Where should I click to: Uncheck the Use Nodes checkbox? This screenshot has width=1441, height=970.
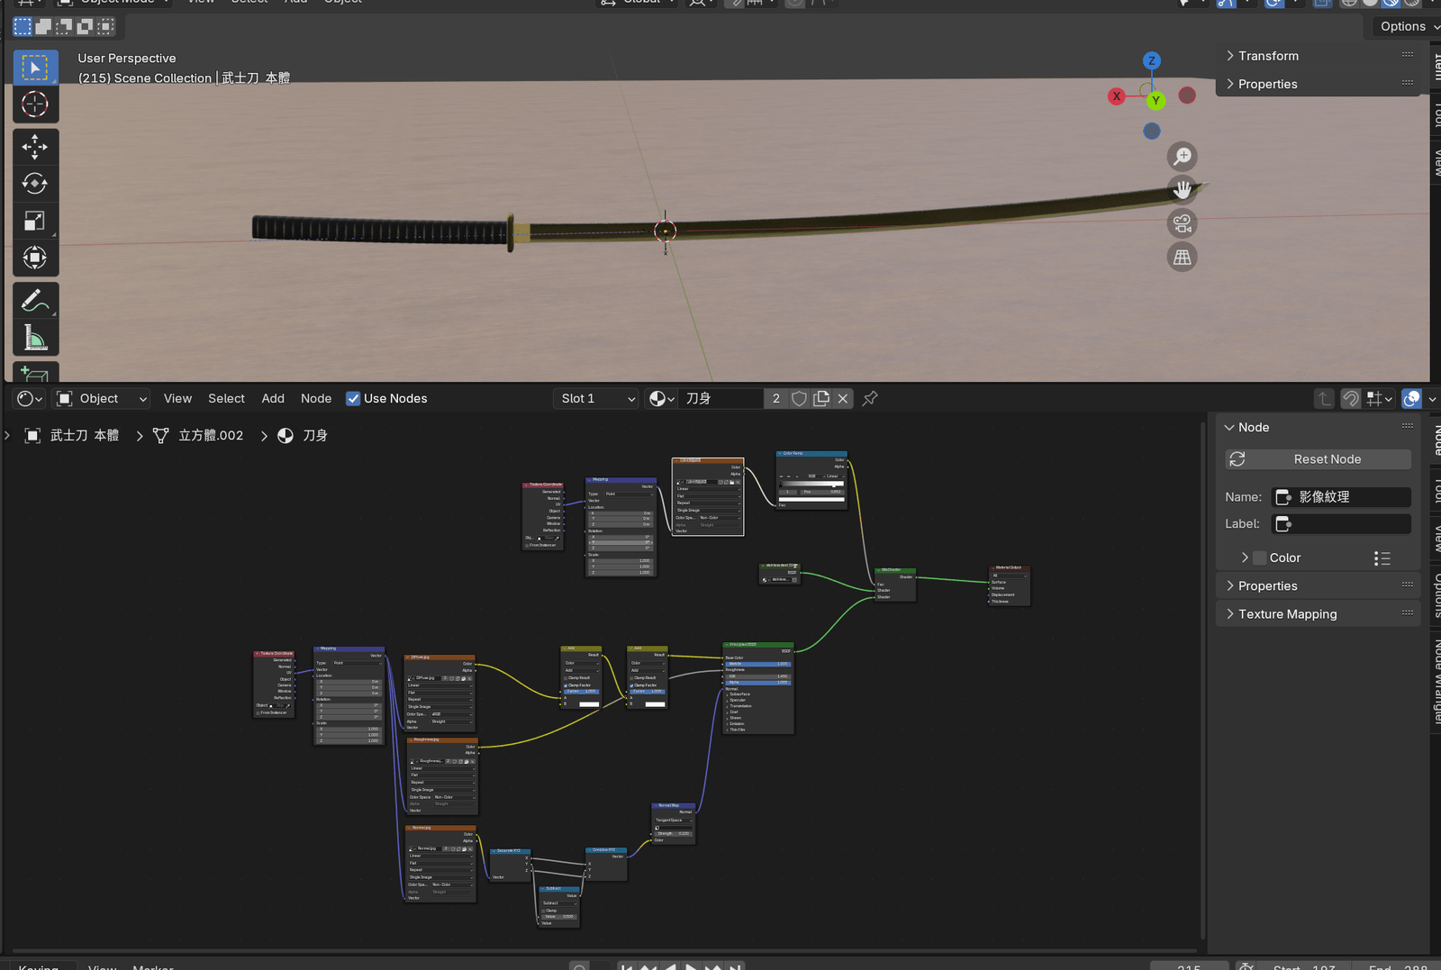click(353, 399)
